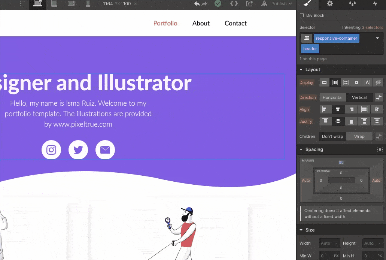Click the Width input field
Viewport: 386px width, 260px height.
pos(329,243)
